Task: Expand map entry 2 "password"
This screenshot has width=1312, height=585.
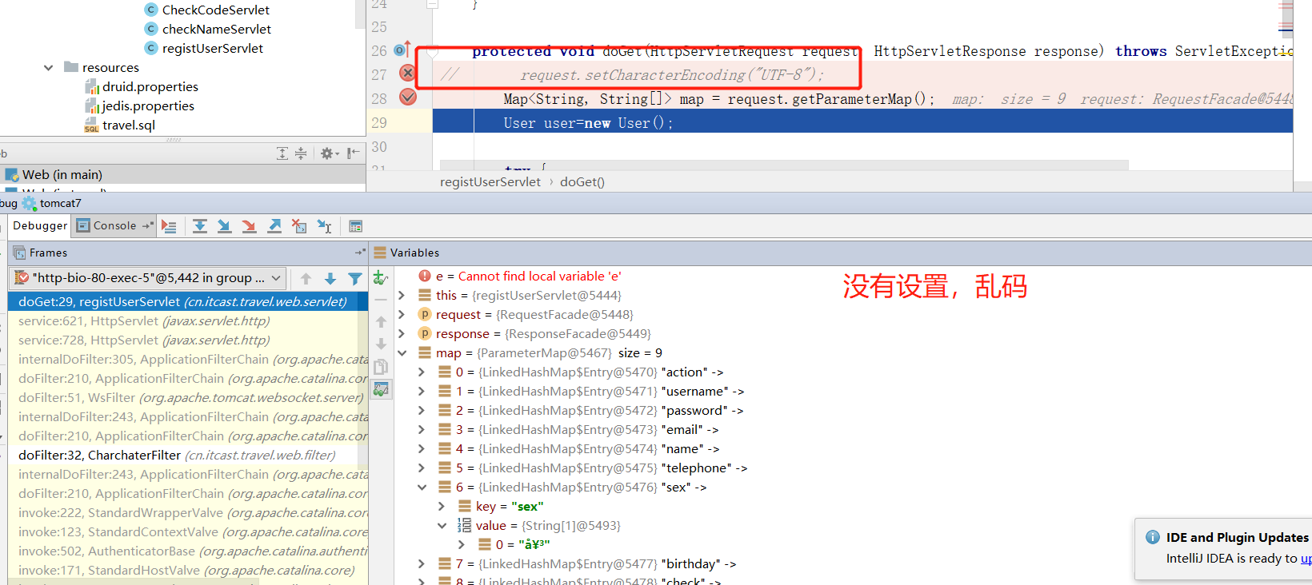Action: (422, 410)
